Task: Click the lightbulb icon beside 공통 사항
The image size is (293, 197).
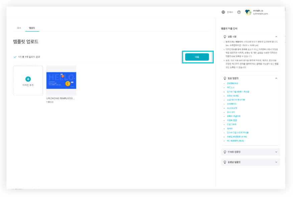Action: point(224,36)
